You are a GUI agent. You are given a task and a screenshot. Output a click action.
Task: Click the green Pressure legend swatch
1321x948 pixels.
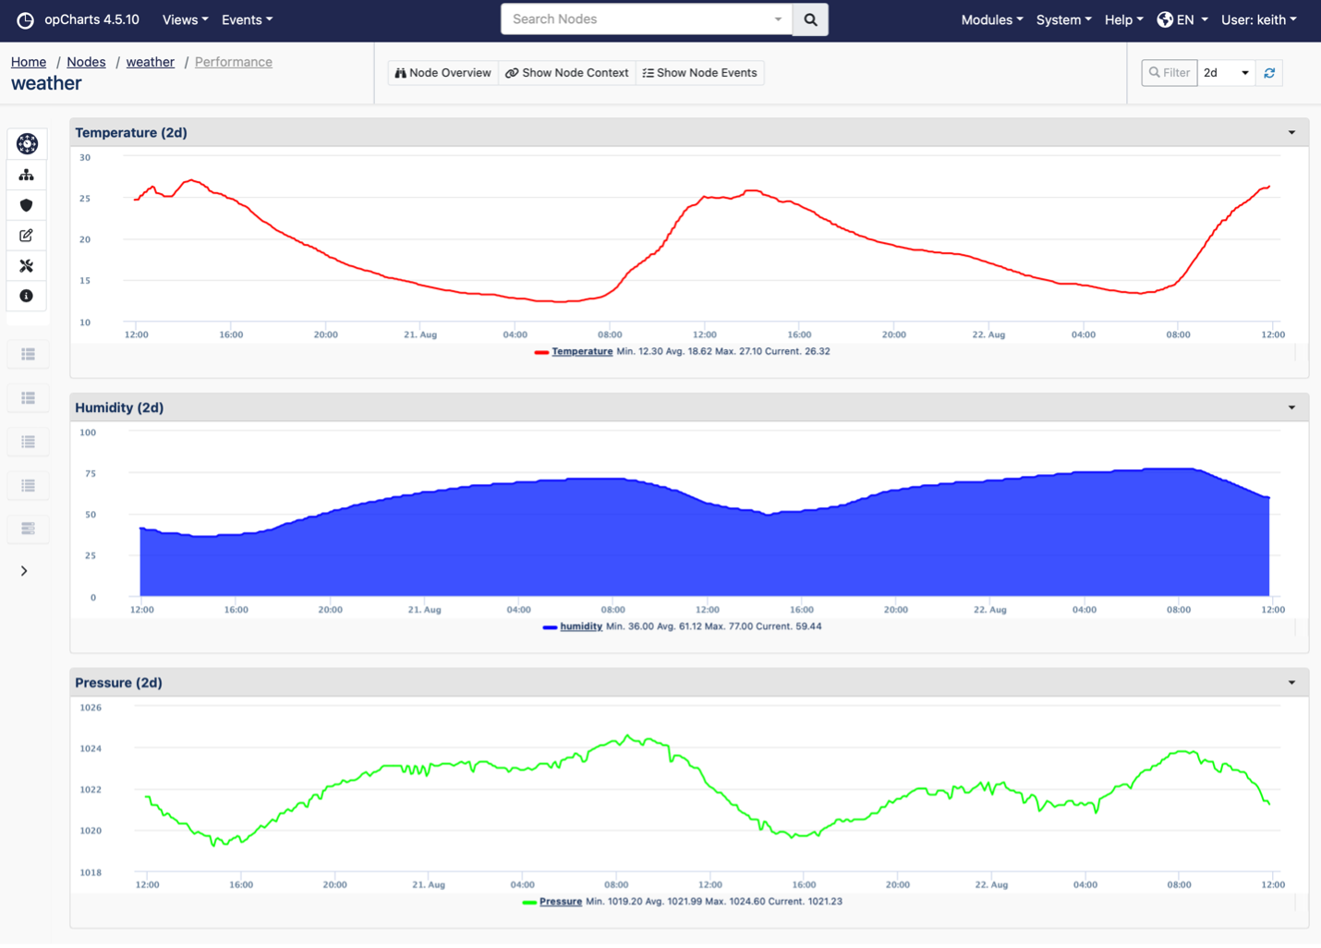click(x=529, y=903)
